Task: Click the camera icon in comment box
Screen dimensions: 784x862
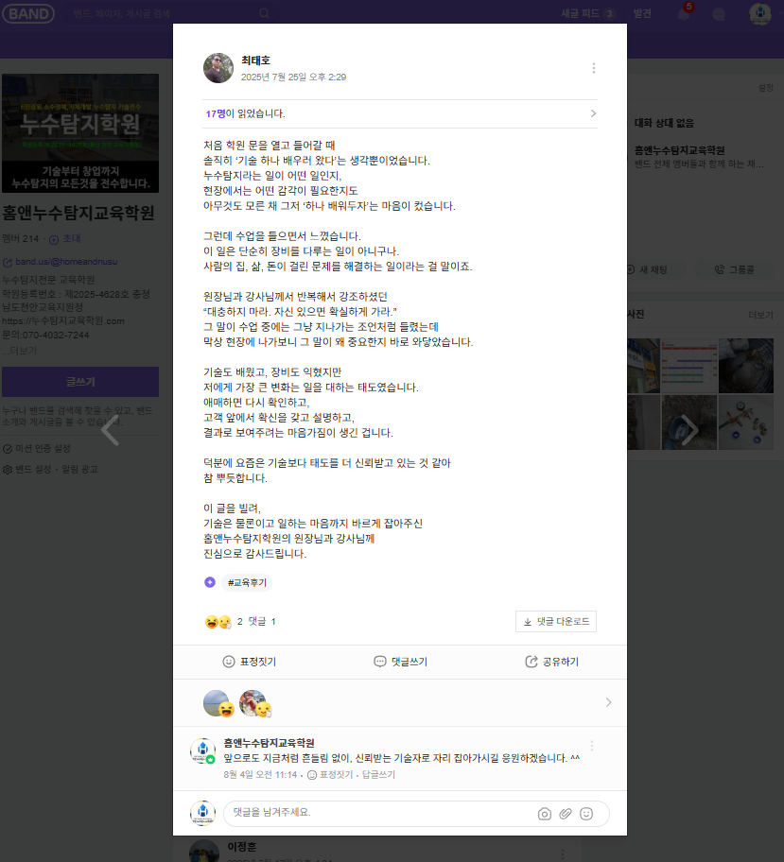Action: pos(544,814)
